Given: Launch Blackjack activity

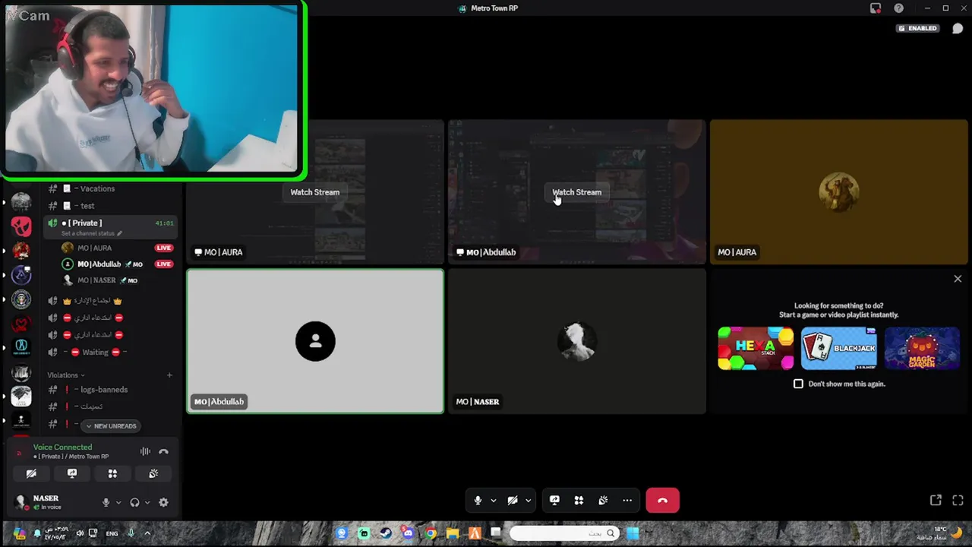Looking at the screenshot, I should point(839,349).
